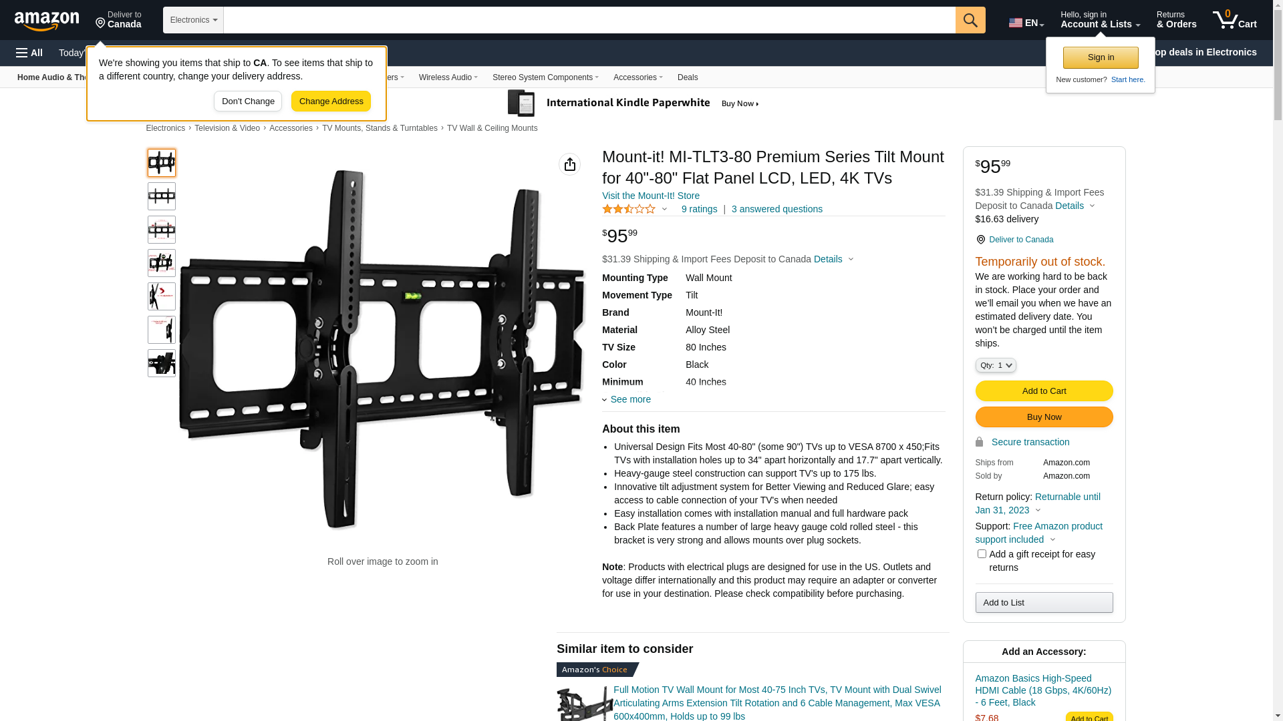Check the gift receipt checkbox
The height and width of the screenshot is (721, 1283).
coord(982,554)
